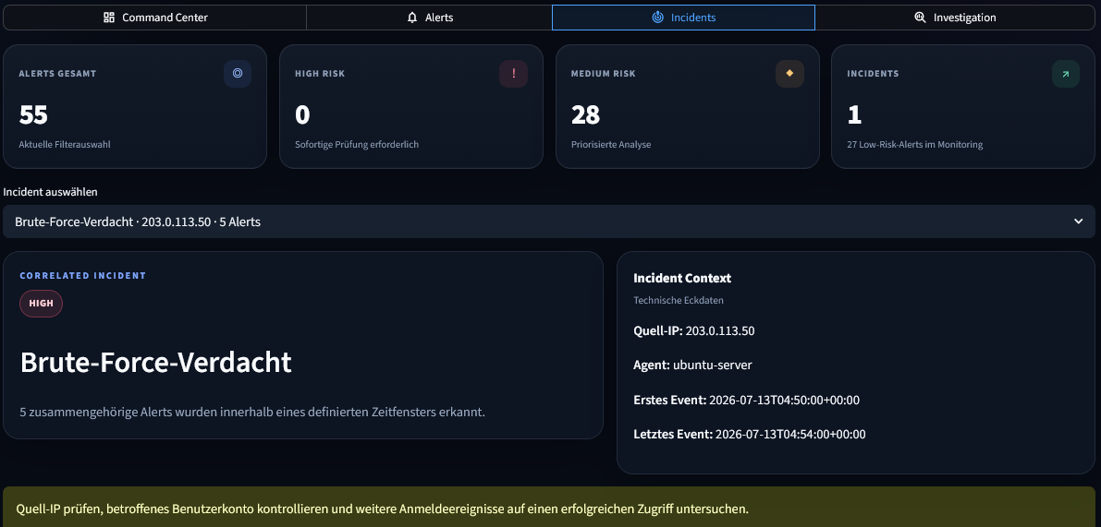This screenshot has width=1101, height=527.
Task: Click the 'Technische Eckdaten' subtitle
Action: (679, 300)
